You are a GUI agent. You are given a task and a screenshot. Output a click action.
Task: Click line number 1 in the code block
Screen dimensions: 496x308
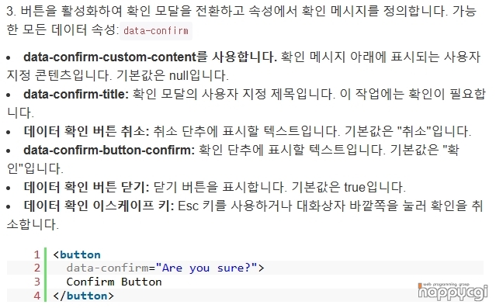[37, 254]
